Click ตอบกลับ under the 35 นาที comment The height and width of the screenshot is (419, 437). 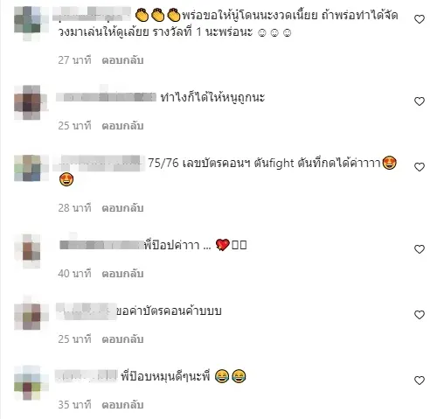(x=122, y=405)
